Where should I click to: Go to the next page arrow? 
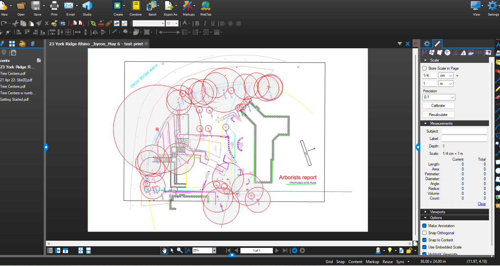(277, 250)
